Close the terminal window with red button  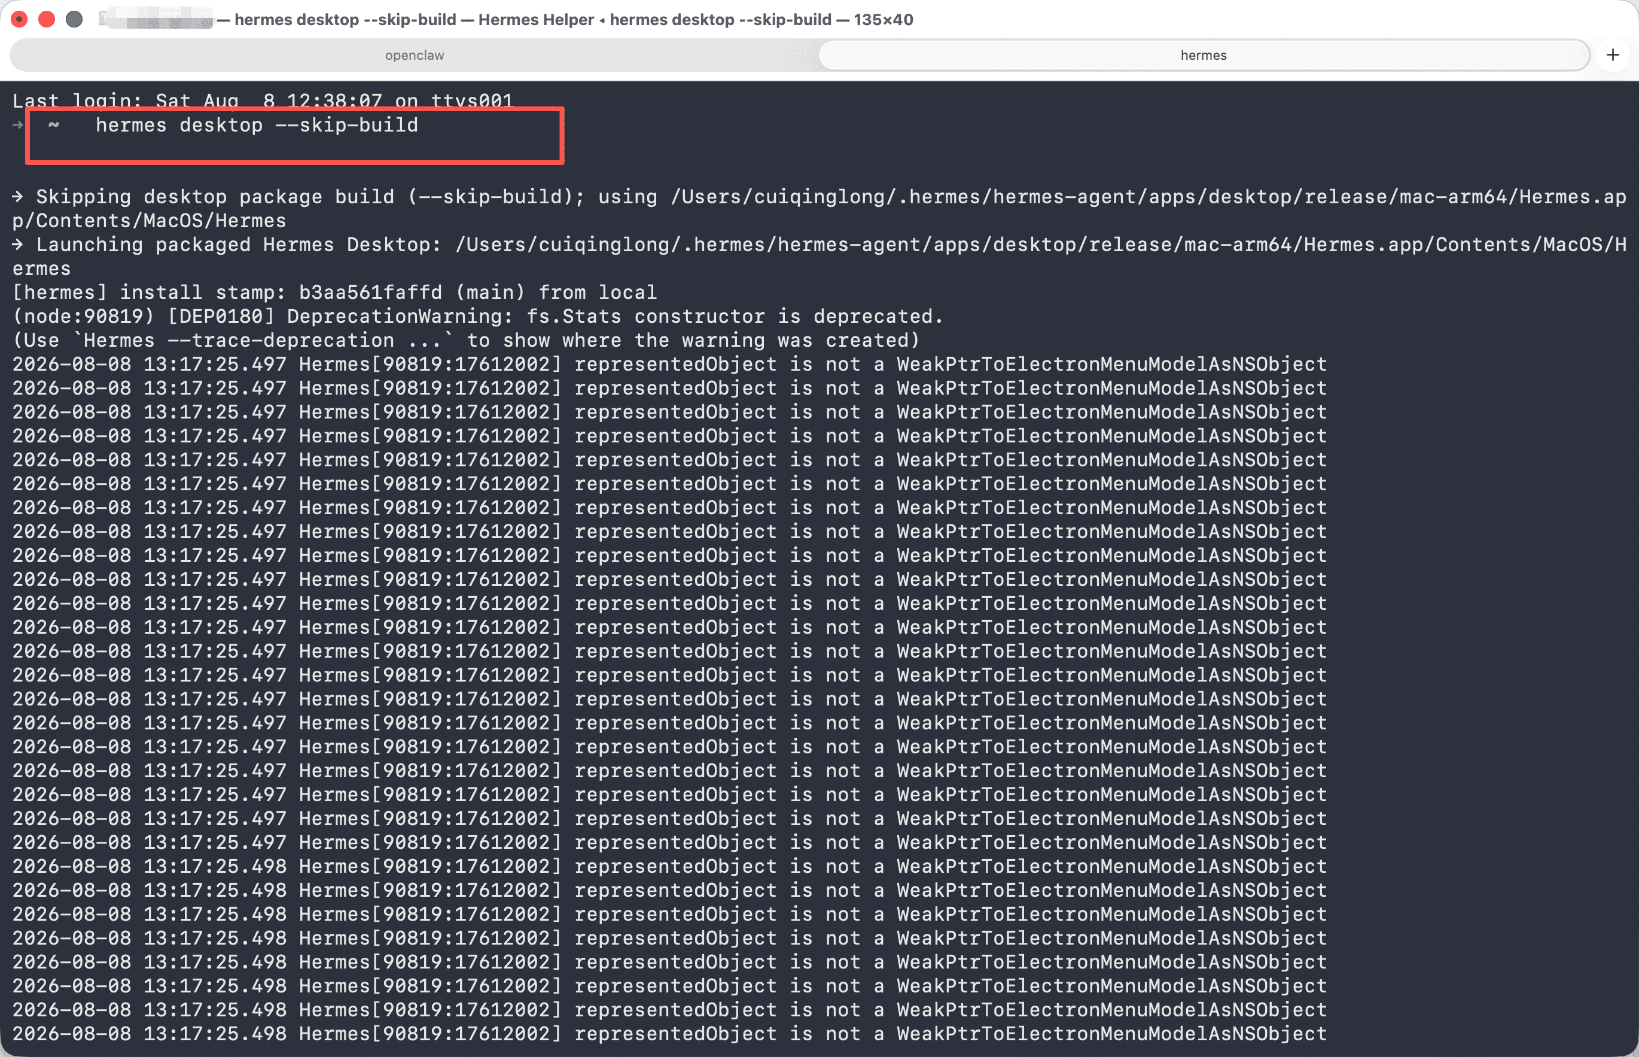click(x=19, y=19)
